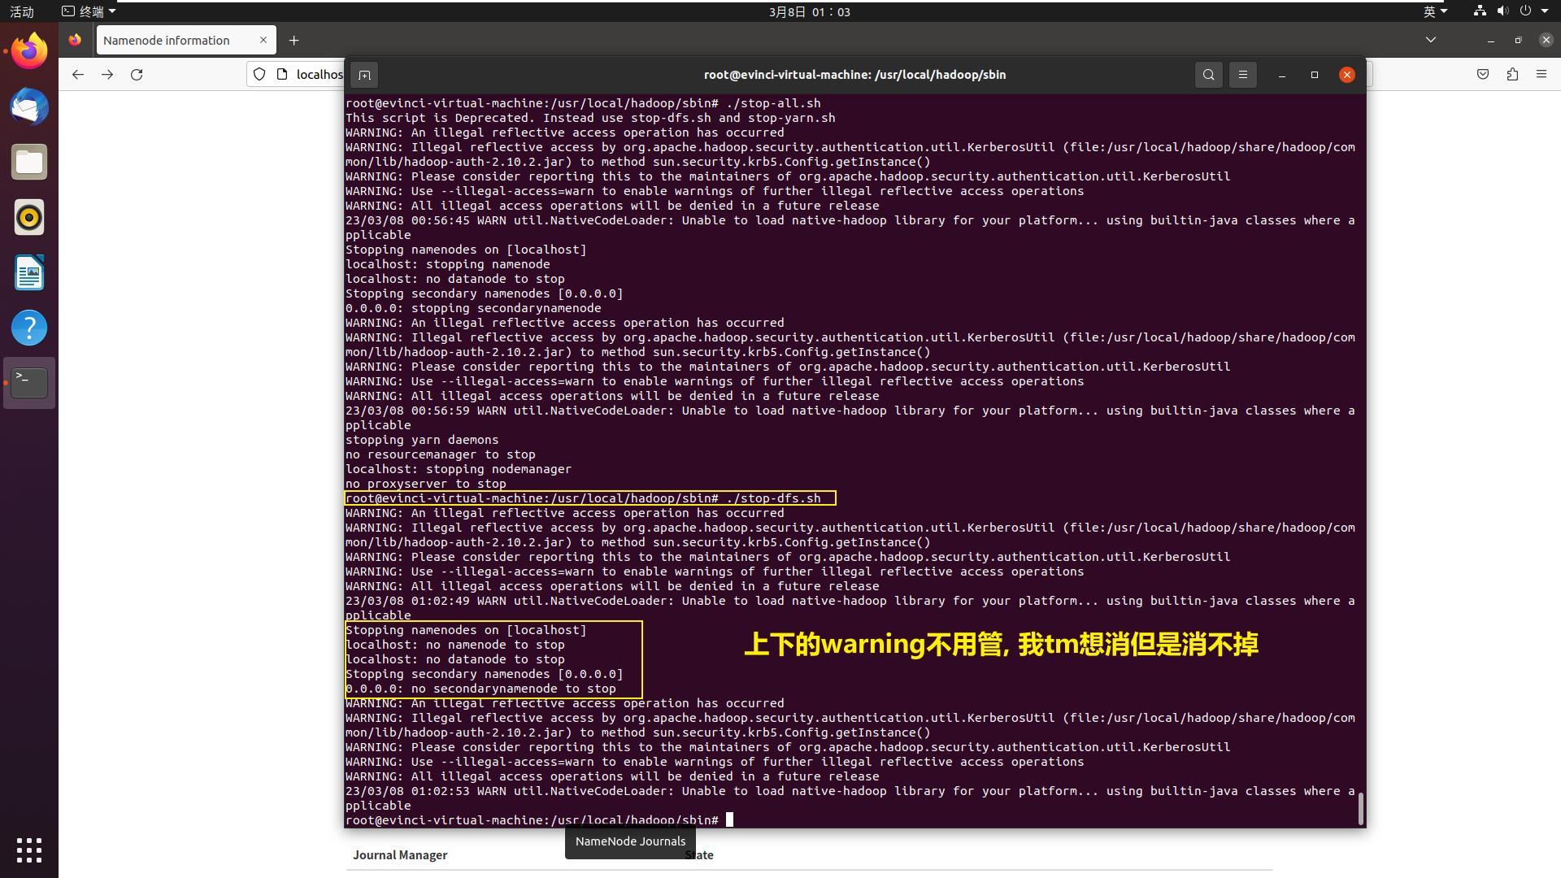This screenshot has height=878, width=1561.
Task: Close the Namenode information tab
Action: [263, 40]
